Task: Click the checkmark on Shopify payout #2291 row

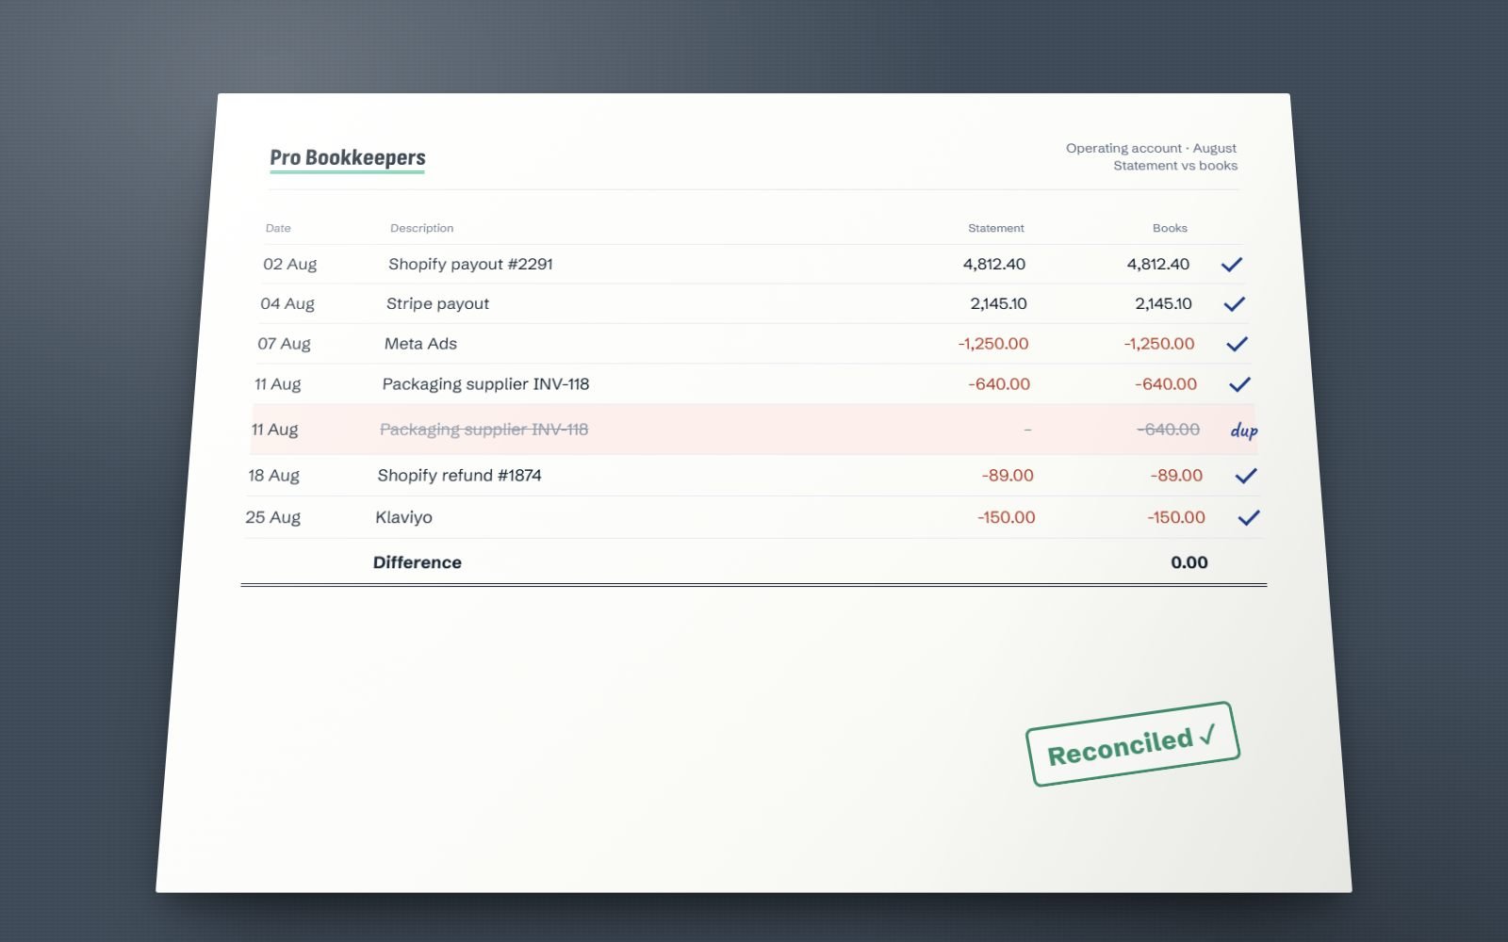Action: click(x=1232, y=265)
